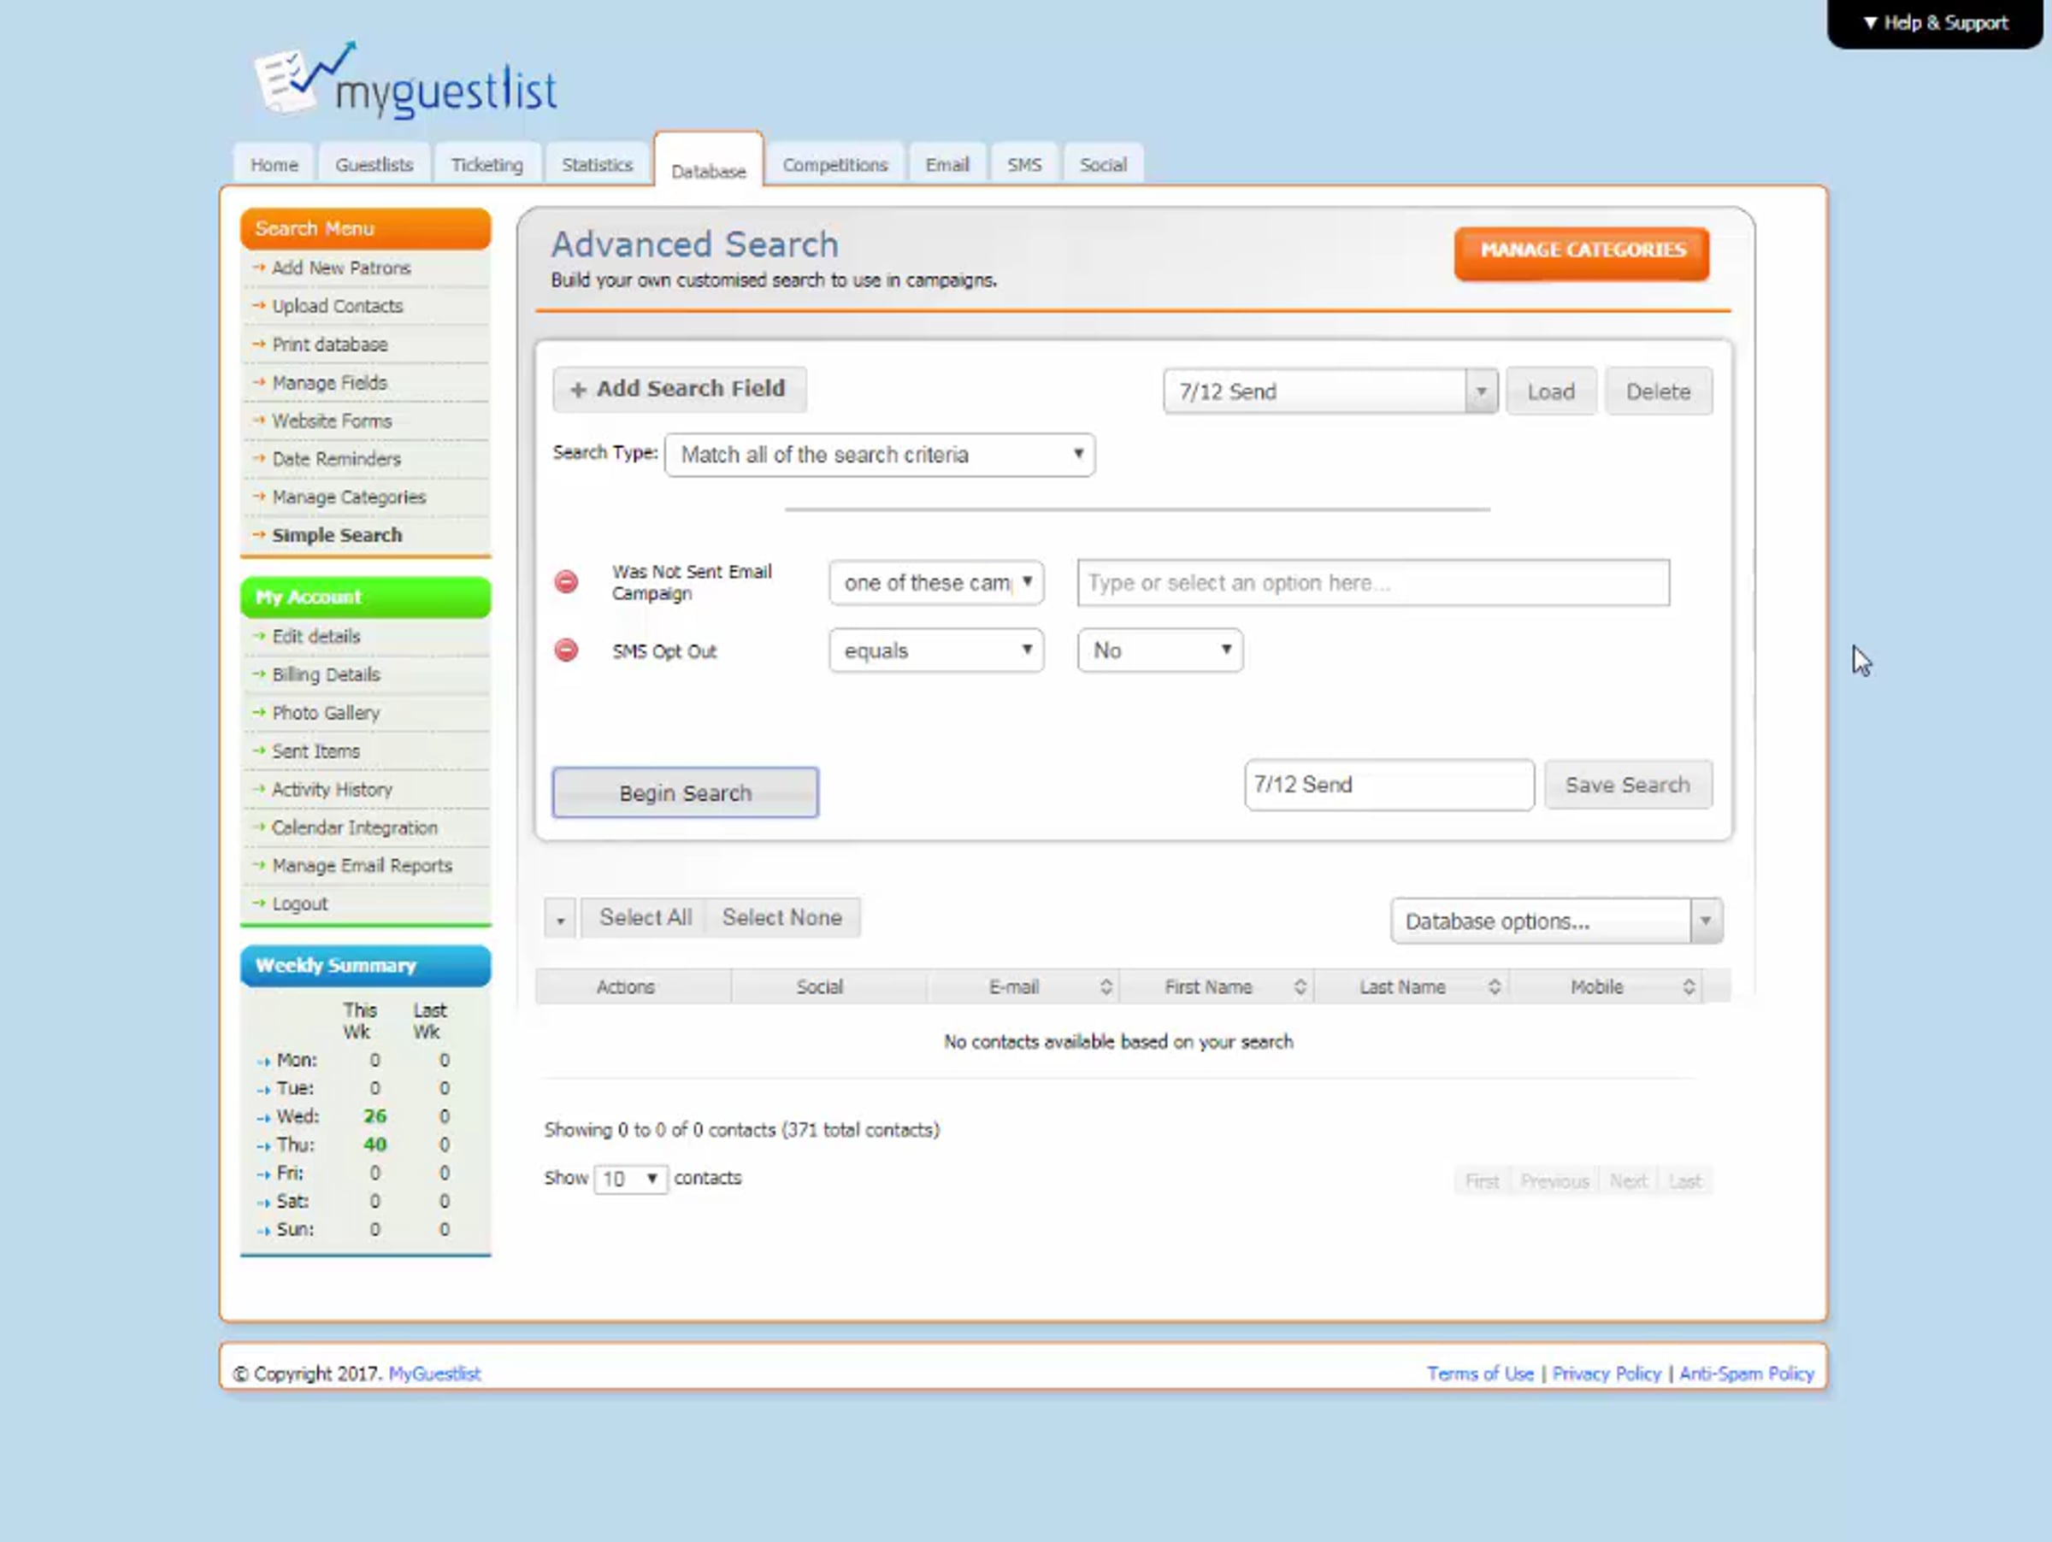Remove the Was Not Sent Email Campaign criterion
The height and width of the screenshot is (1542, 2052).
pos(566,582)
